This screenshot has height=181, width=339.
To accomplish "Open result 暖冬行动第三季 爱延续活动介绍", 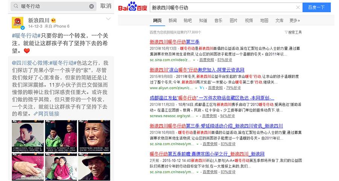I will tap(216, 126).
